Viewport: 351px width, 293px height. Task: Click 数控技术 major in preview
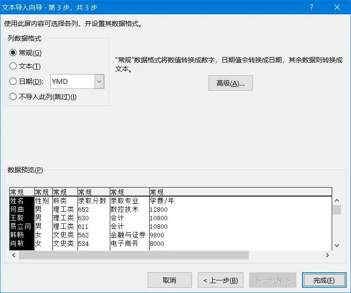point(124,209)
